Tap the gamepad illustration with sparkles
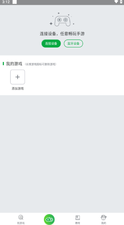The width and height of the screenshot is (124, 225). pyautogui.click(x=62, y=19)
